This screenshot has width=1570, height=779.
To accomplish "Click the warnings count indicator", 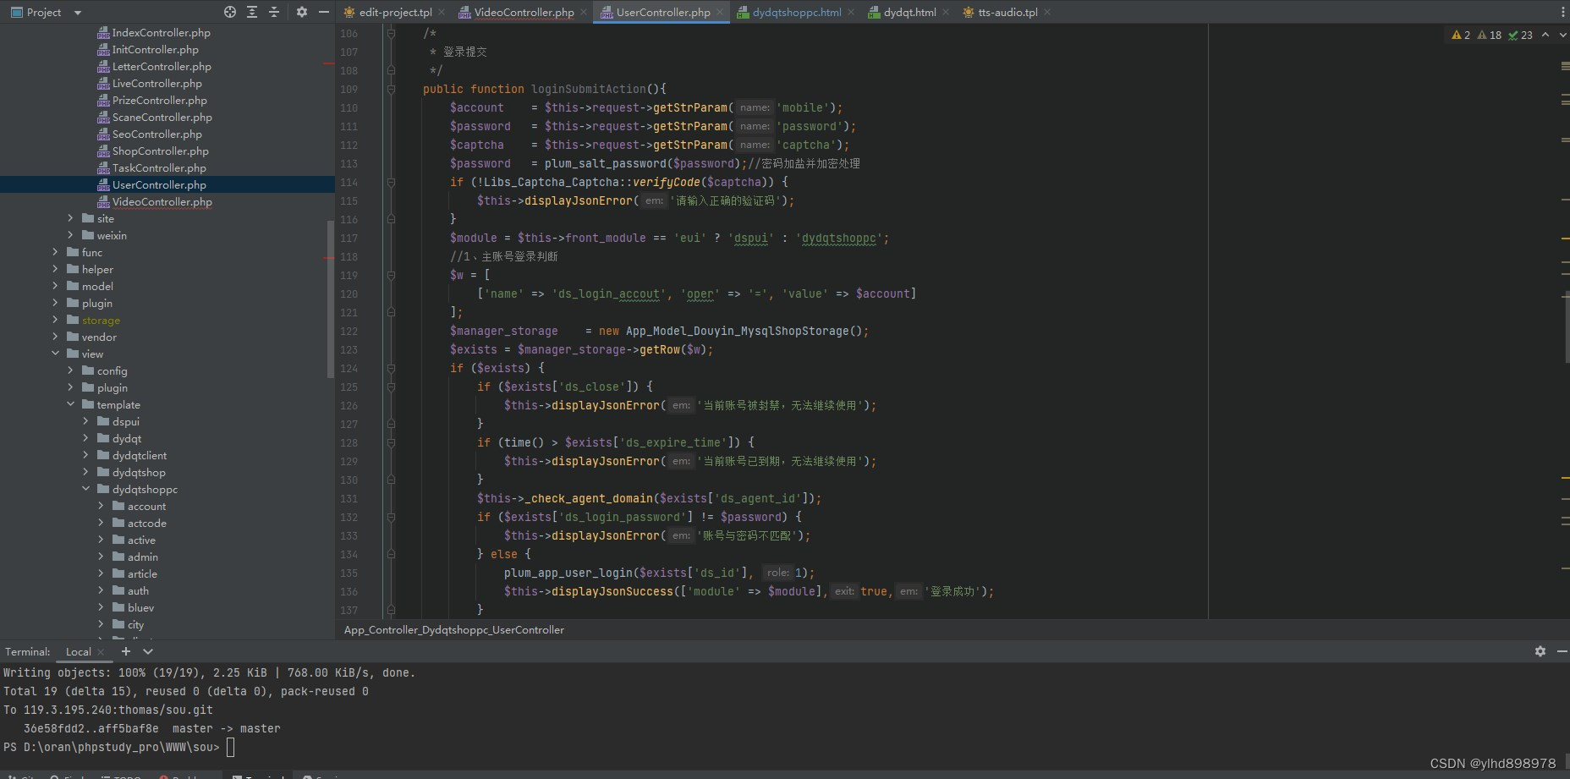I will click(x=1461, y=35).
